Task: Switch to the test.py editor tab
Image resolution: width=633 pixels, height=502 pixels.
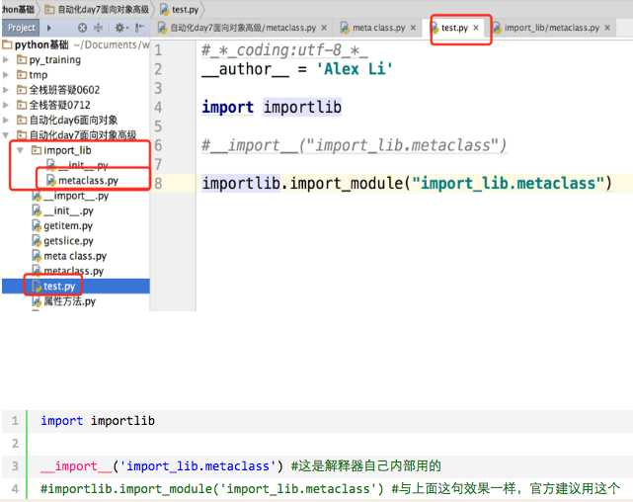Action: click(x=453, y=28)
